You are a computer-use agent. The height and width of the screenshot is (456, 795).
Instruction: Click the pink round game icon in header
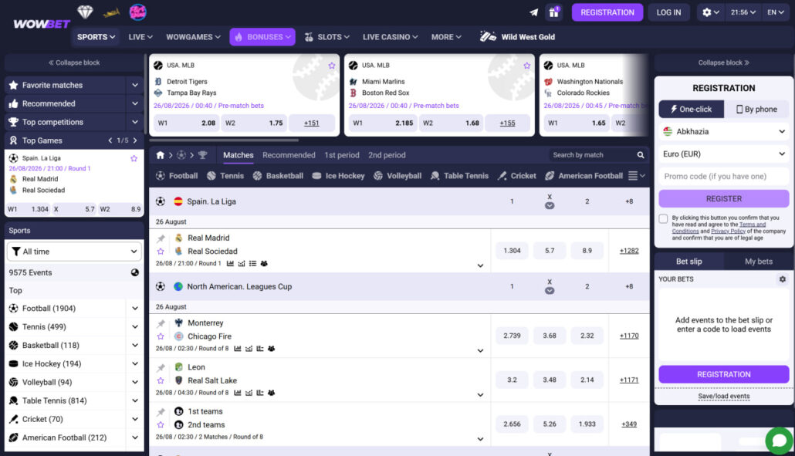tap(137, 12)
